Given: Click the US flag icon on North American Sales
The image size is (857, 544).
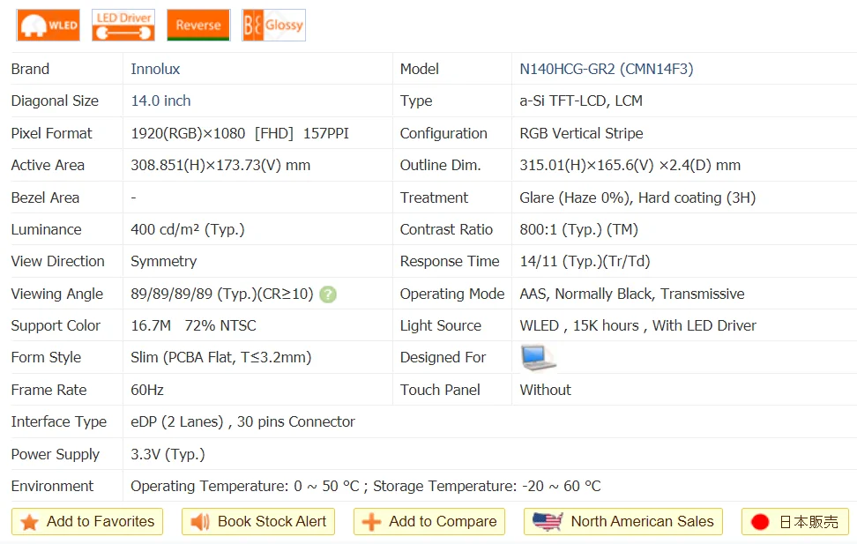Looking at the screenshot, I should pyautogui.click(x=548, y=522).
